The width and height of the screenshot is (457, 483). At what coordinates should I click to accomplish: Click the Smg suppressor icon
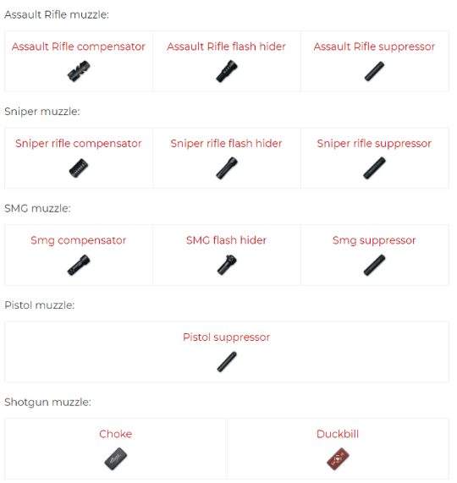[374, 266]
